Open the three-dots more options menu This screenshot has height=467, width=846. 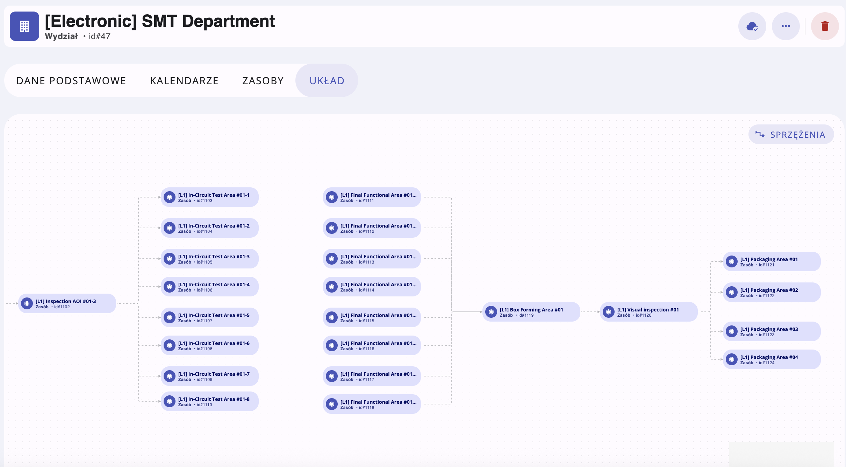[786, 26]
